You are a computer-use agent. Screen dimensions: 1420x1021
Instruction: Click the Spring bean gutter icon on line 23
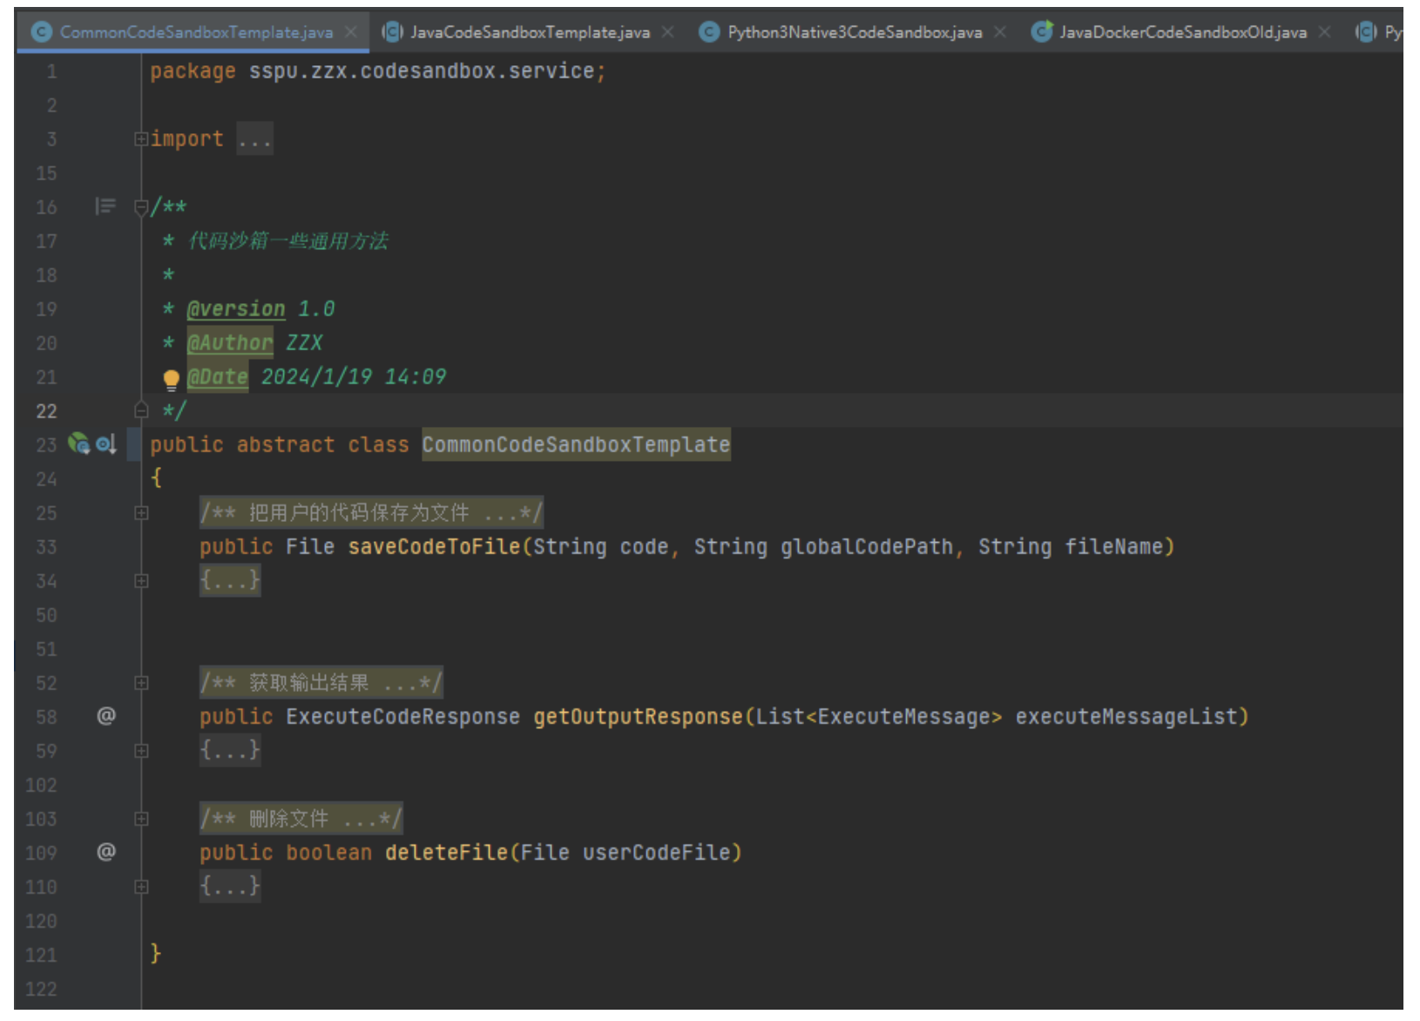pos(78,444)
